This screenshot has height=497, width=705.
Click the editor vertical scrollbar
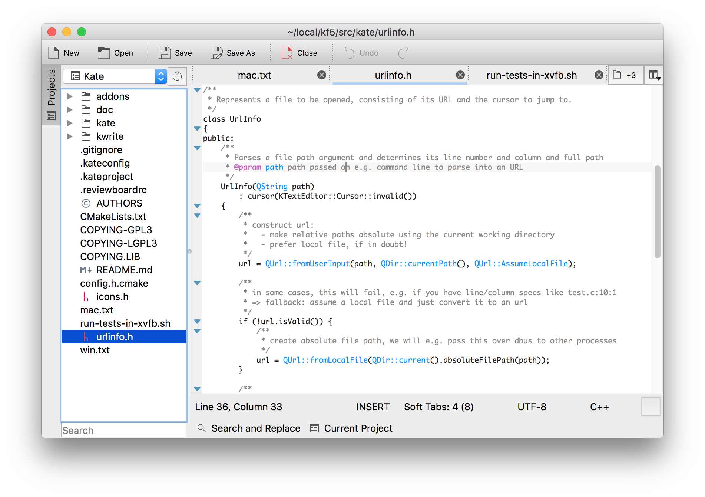[657, 211]
